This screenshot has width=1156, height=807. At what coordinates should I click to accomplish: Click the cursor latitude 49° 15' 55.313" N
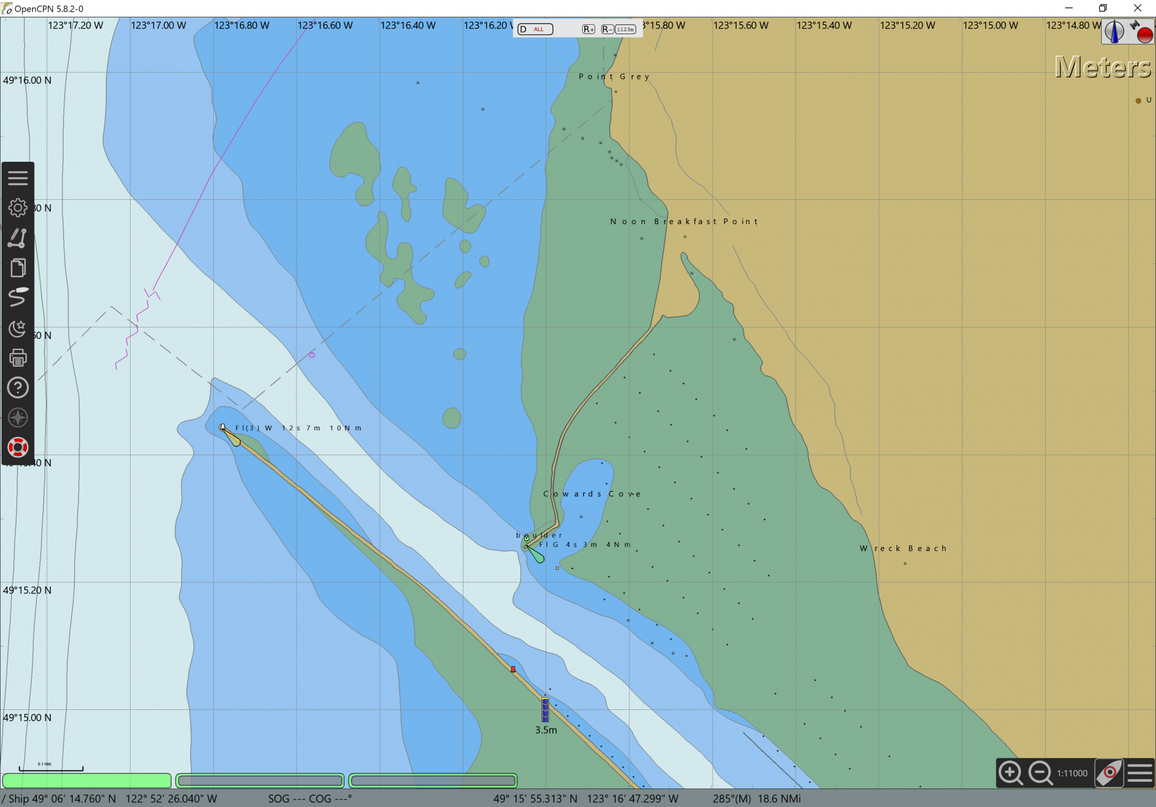tap(535, 798)
